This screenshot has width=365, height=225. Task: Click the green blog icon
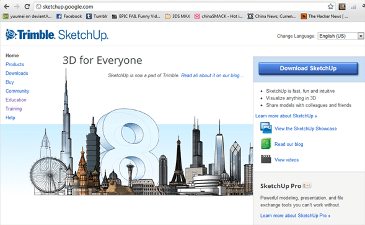pyautogui.click(x=266, y=143)
